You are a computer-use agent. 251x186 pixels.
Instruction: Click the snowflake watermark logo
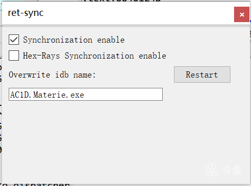(x=212, y=170)
